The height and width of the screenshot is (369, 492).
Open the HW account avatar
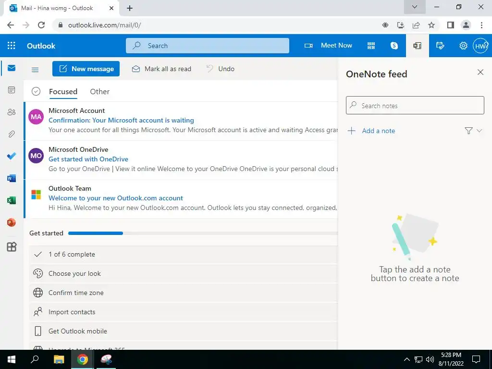tap(480, 46)
